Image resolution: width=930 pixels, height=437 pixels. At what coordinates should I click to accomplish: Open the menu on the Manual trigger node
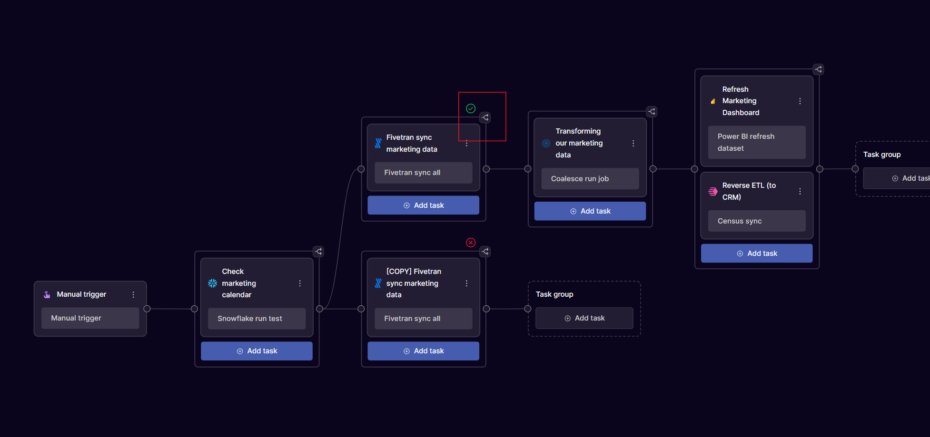[133, 294]
